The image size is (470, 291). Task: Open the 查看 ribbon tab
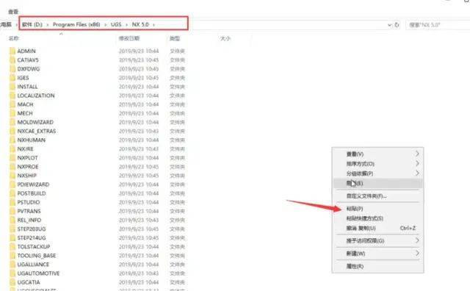point(13,12)
